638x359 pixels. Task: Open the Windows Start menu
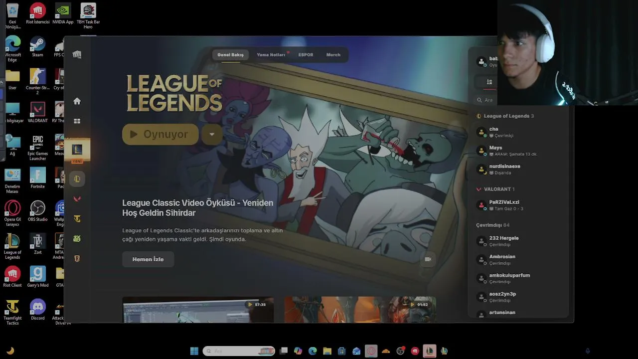tap(194, 351)
